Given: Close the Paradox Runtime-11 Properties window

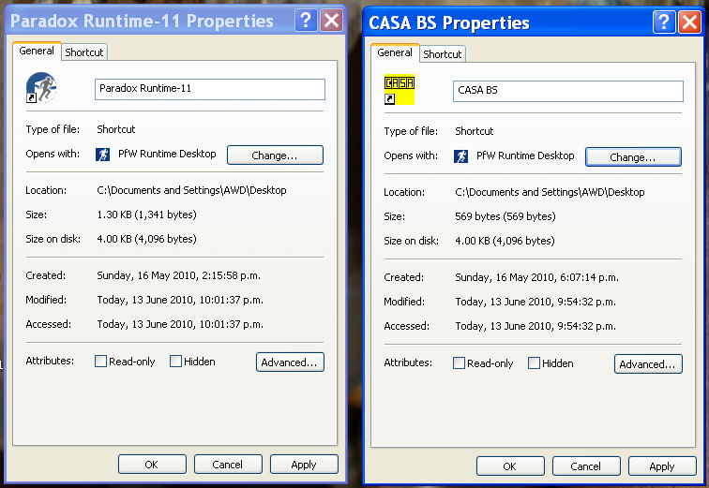Looking at the screenshot, I should [x=331, y=21].
